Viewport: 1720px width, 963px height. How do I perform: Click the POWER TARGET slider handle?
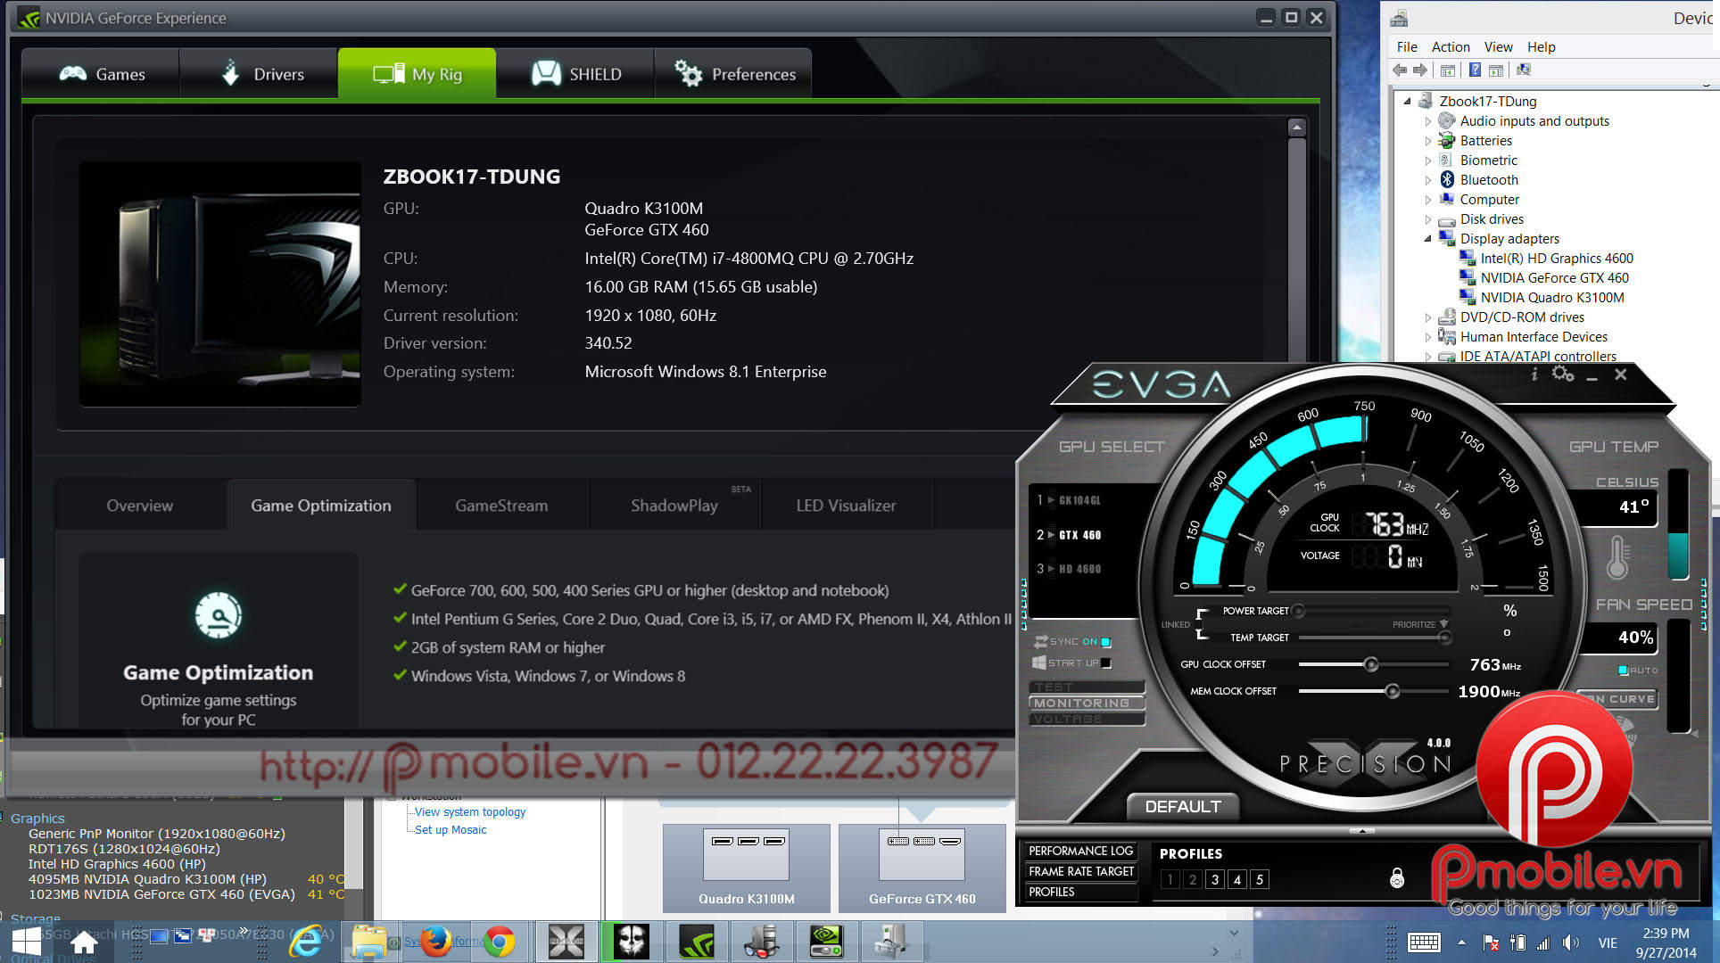point(1299,611)
